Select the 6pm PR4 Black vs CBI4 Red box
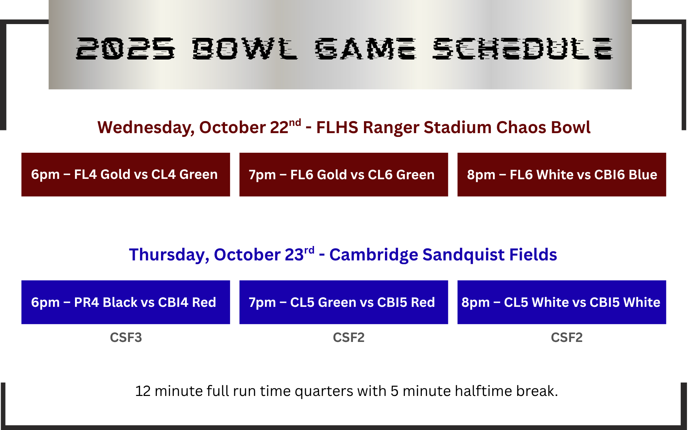Viewport: 688px width, 430px height. coord(126,302)
